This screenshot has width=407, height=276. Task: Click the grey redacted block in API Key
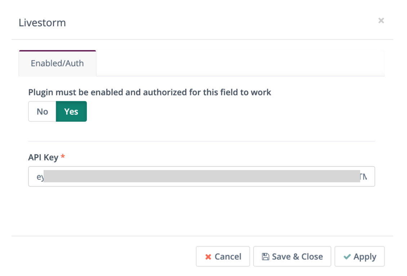pyautogui.click(x=202, y=176)
